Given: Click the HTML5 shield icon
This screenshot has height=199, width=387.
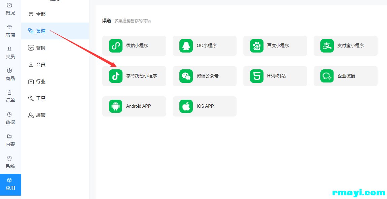Looking at the screenshot, I should pyautogui.click(x=257, y=76).
